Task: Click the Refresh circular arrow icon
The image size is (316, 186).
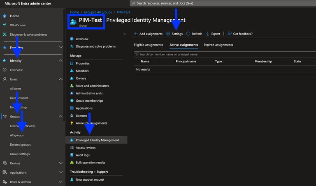Action: click(188, 34)
